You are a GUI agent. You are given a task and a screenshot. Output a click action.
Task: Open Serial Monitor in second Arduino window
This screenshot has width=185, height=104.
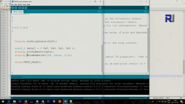pos(146,8)
